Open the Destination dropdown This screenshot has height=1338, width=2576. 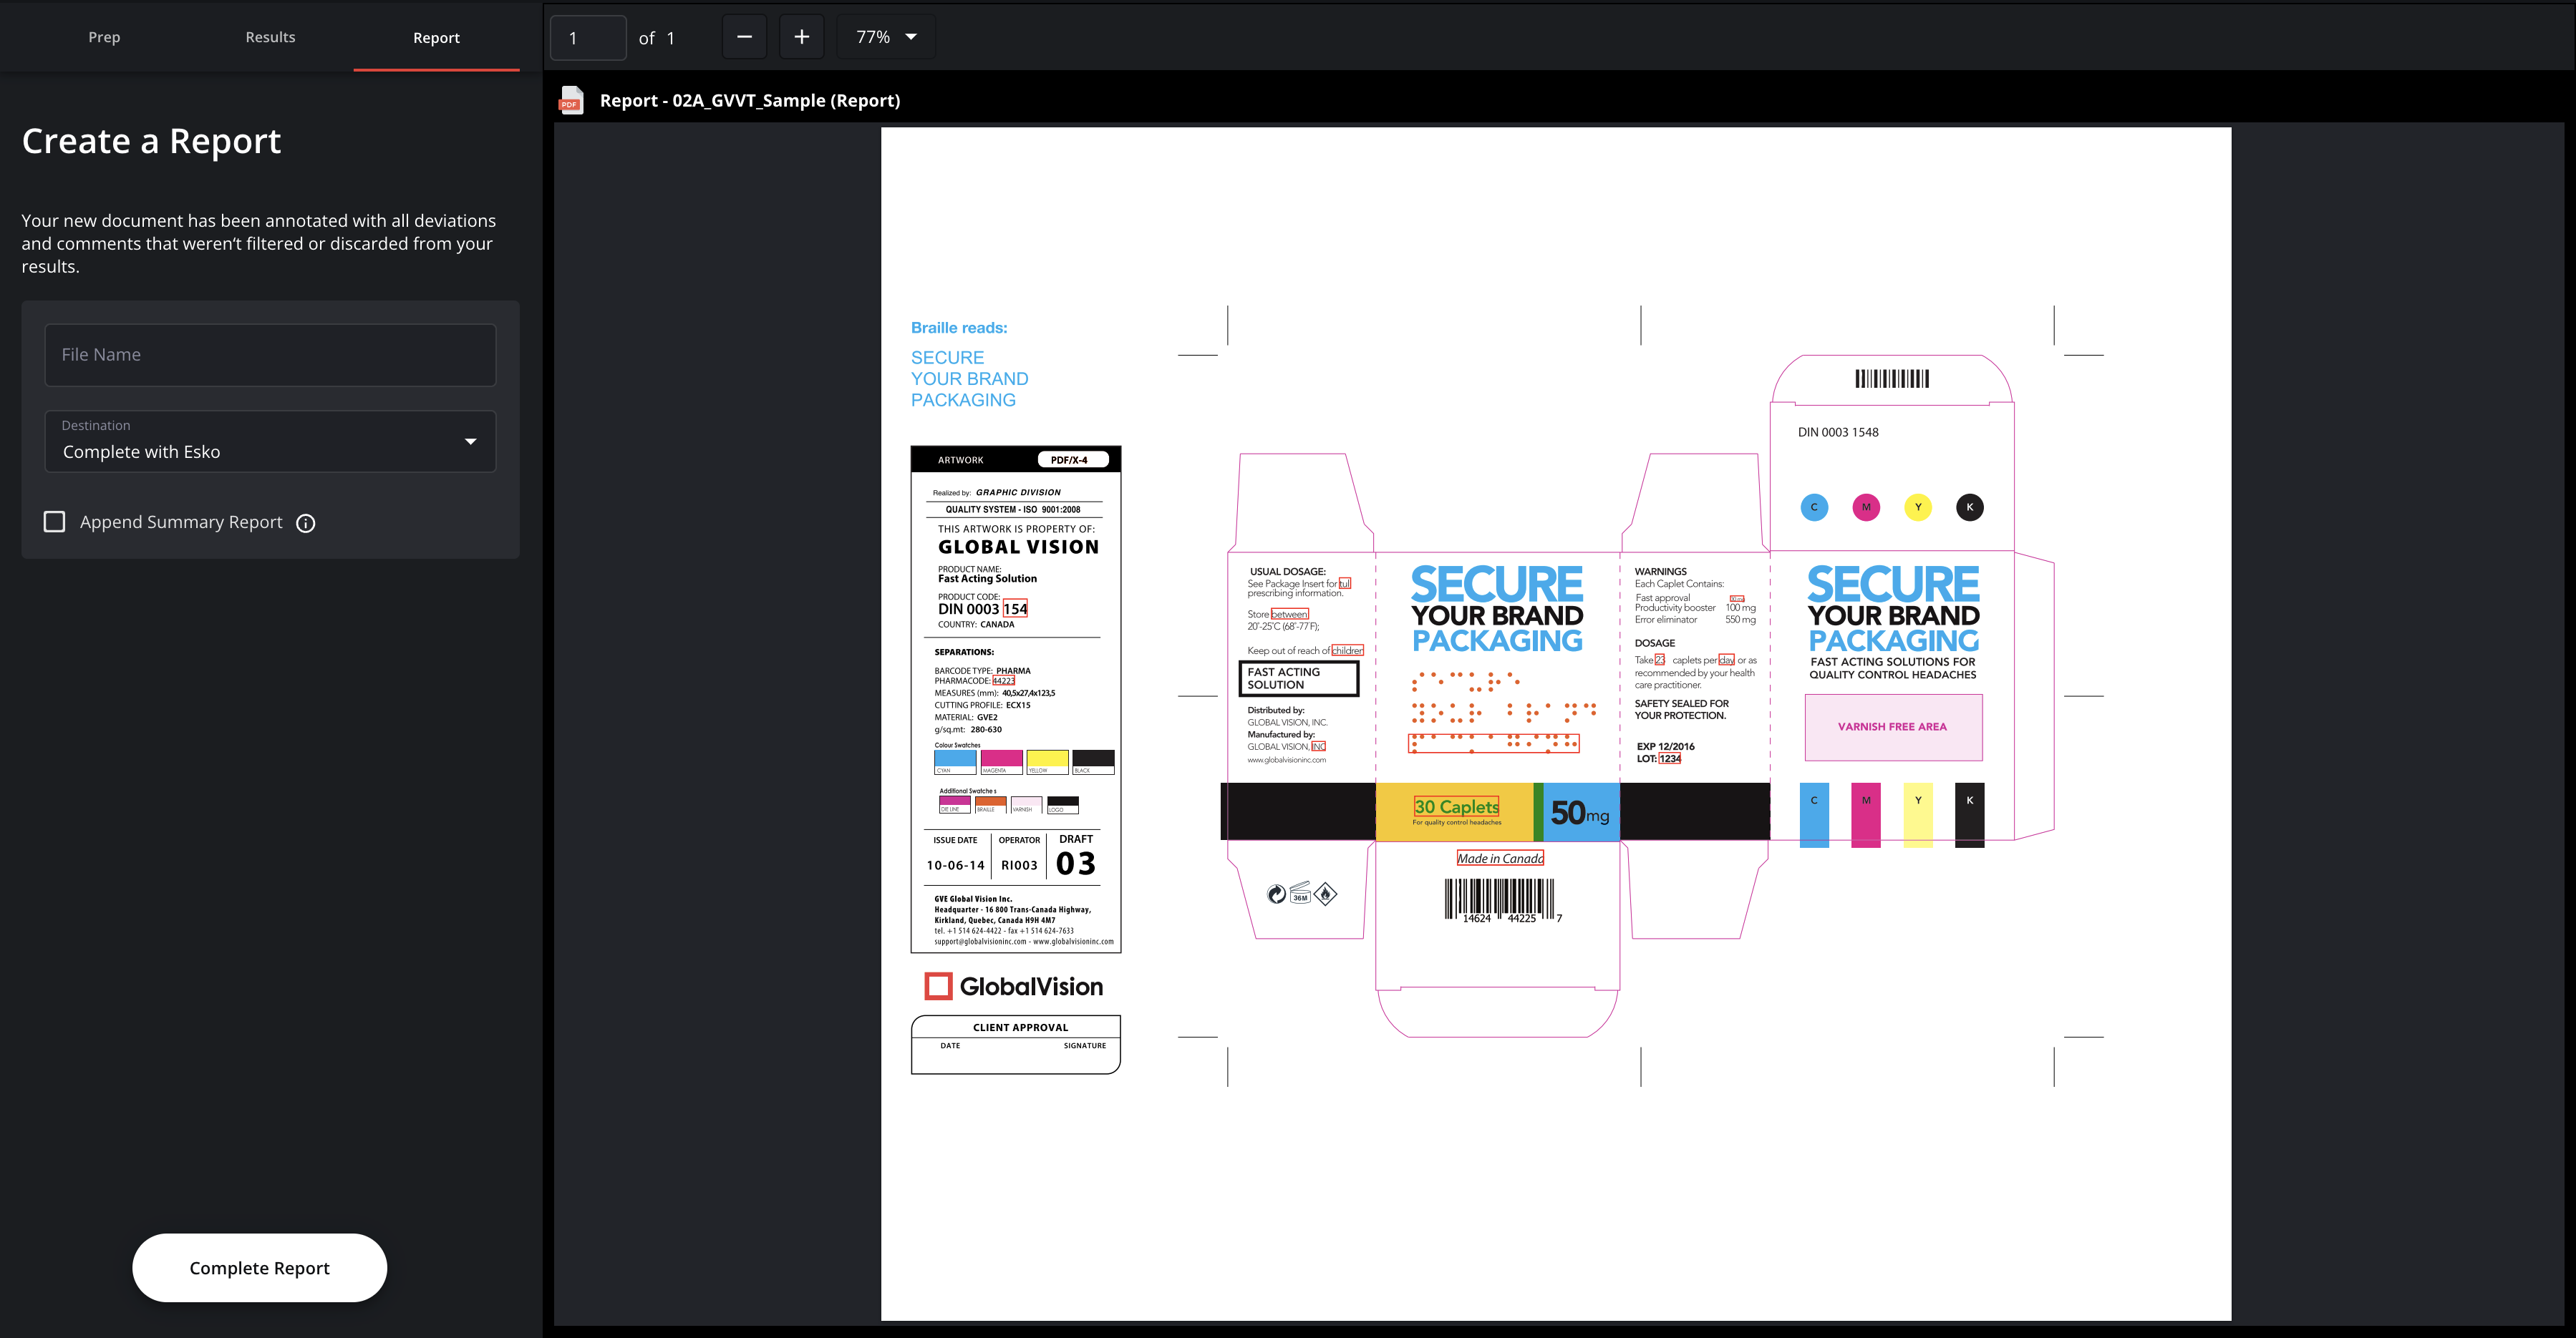270,441
